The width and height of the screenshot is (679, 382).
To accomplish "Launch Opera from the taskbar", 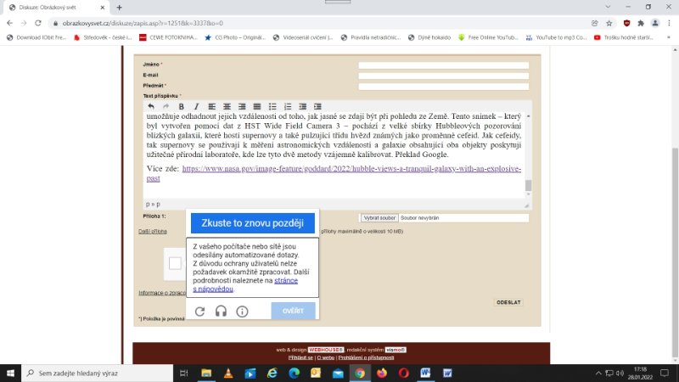I will click(x=404, y=373).
